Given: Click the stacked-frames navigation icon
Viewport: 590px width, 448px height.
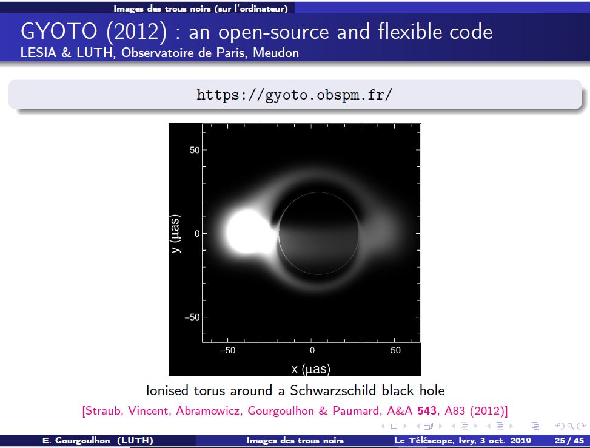Looking at the screenshot, I should click(429, 426).
